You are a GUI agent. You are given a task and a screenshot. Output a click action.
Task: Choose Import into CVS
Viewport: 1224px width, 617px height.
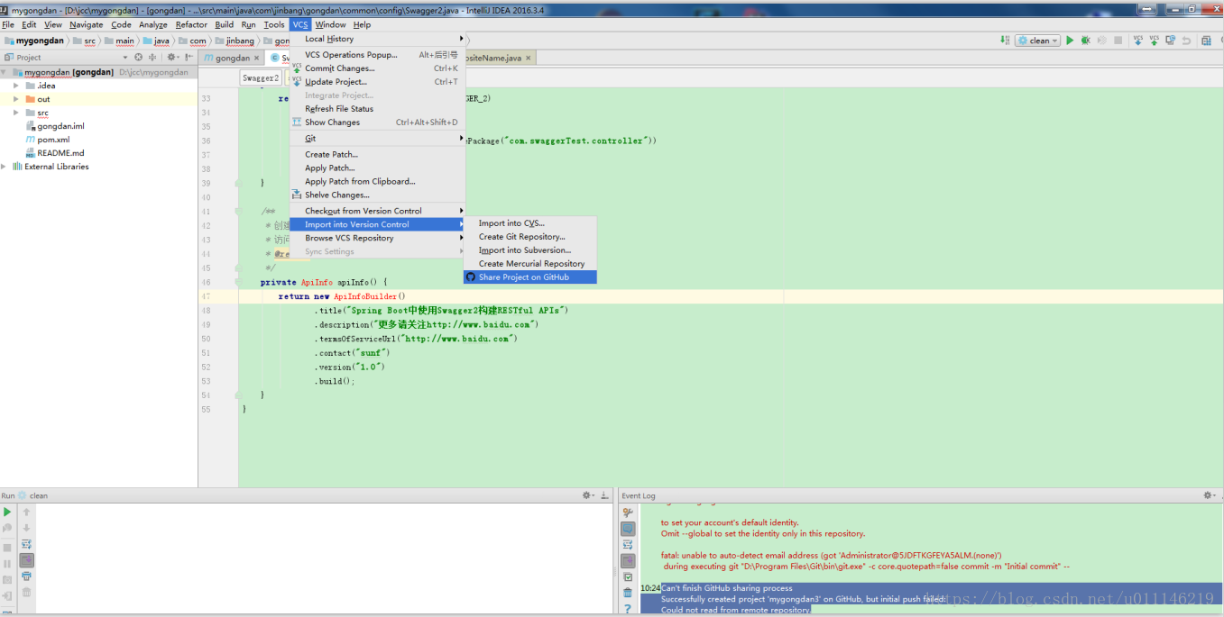(x=529, y=223)
